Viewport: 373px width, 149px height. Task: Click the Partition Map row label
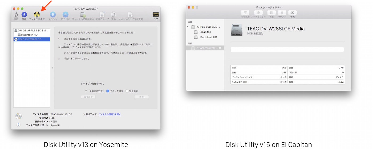242,77
